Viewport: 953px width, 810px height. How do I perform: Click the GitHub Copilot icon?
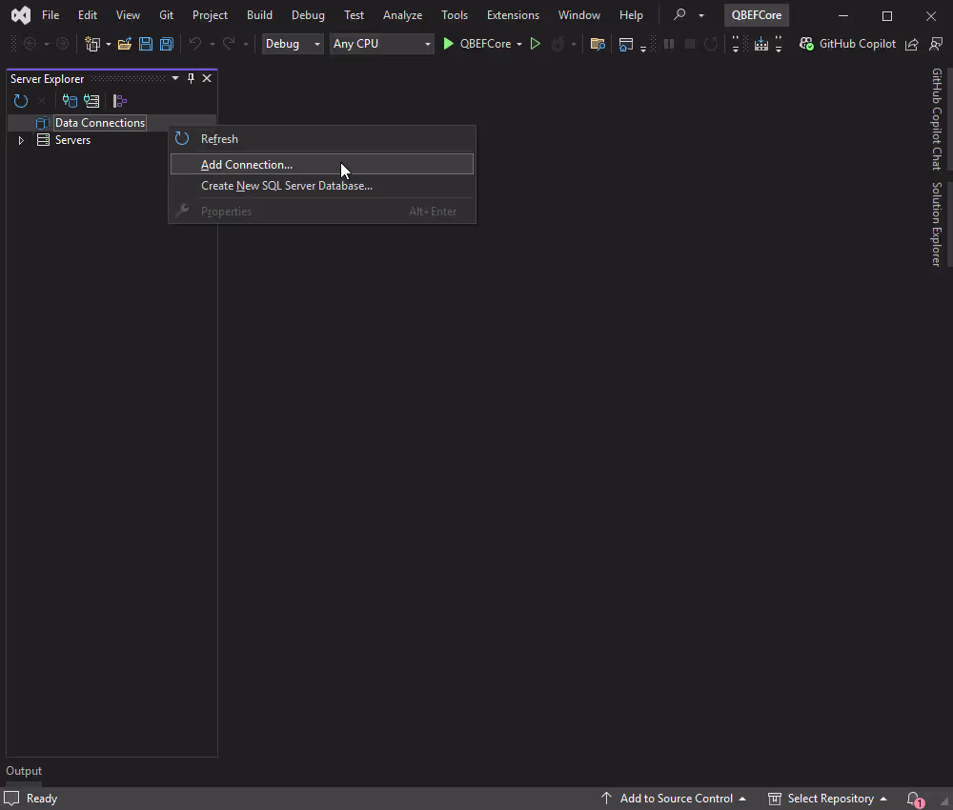tap(806, 44)
